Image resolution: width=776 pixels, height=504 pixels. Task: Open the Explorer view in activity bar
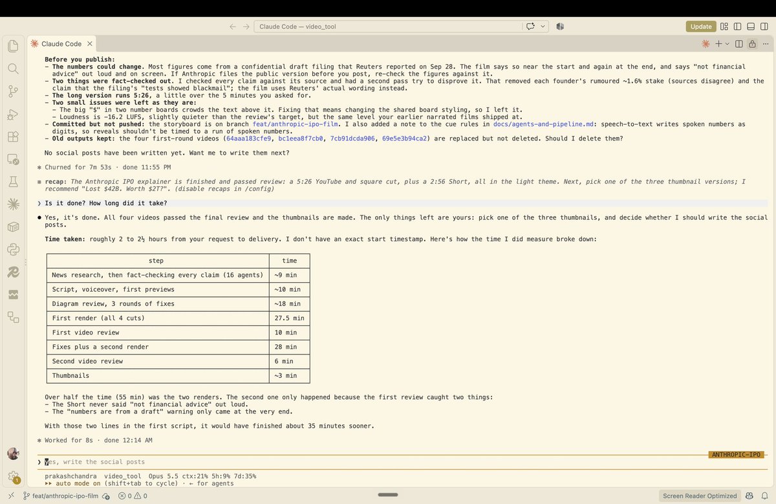point(13,46)
